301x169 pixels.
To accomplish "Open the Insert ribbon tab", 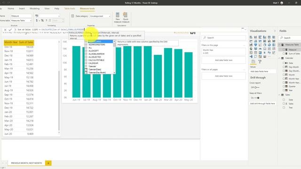I will click(x=22, y=8).
